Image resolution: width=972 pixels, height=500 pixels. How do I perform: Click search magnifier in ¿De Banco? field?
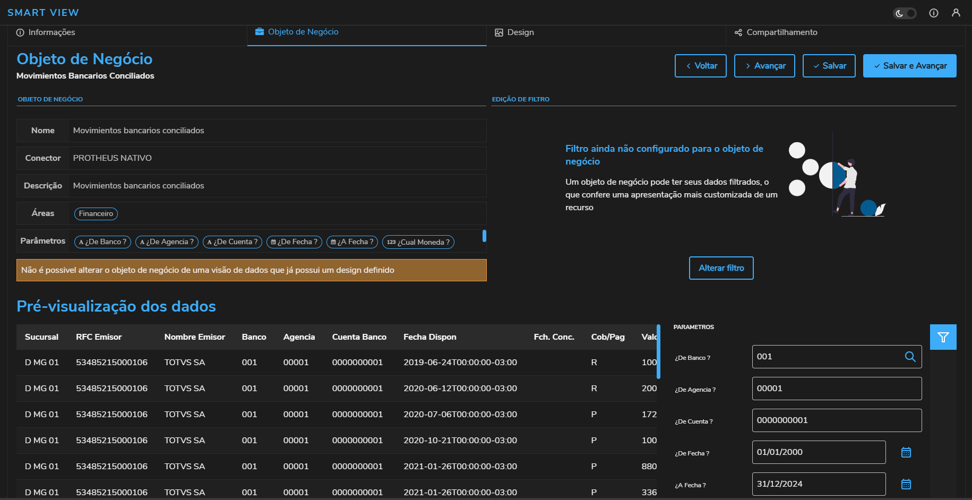coord(910,357)
